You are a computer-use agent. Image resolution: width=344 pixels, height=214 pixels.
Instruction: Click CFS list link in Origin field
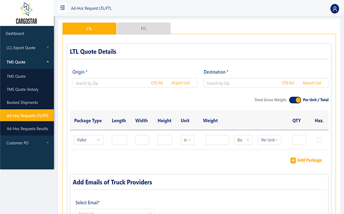pyautogui.click(x=157, y=83)
